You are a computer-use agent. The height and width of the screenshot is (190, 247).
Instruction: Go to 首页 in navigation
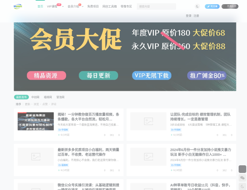pyautogui.click(x=40, y=6)
